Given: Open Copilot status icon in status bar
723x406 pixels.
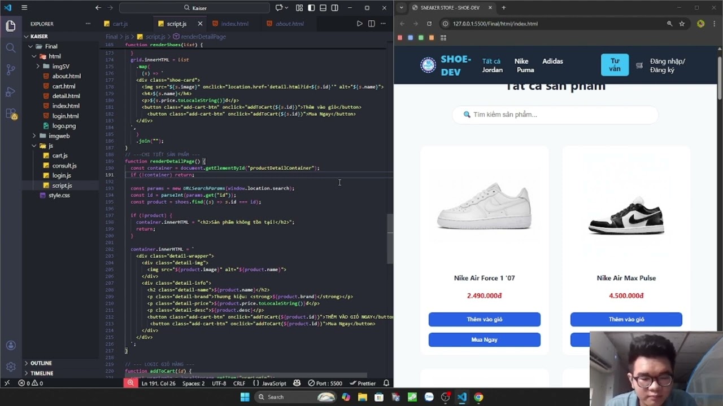Looking at the screenshot, I should (297, 383).
